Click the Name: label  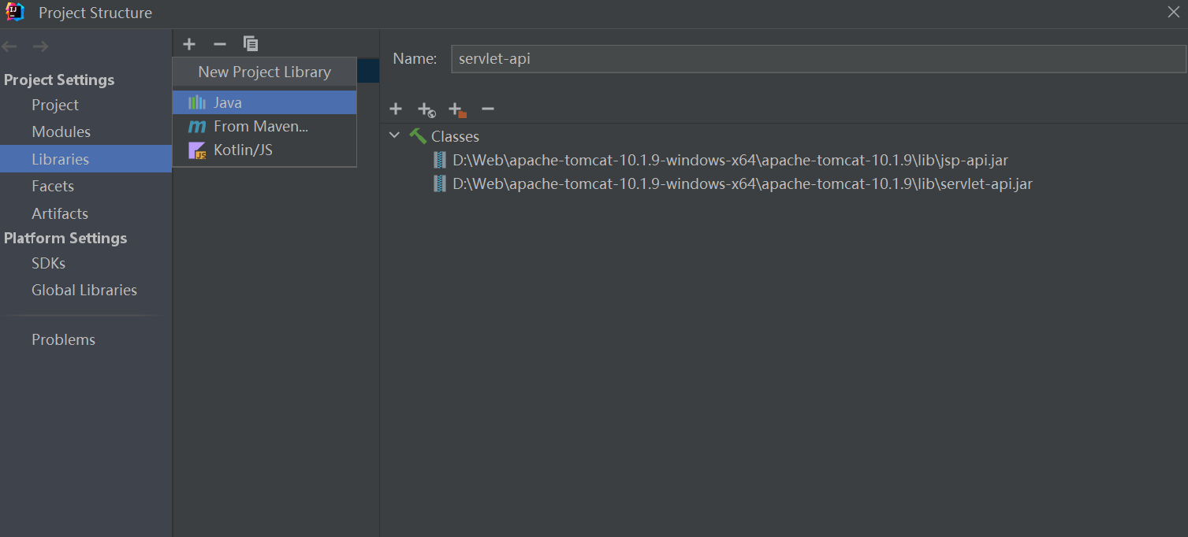point(415,58)
